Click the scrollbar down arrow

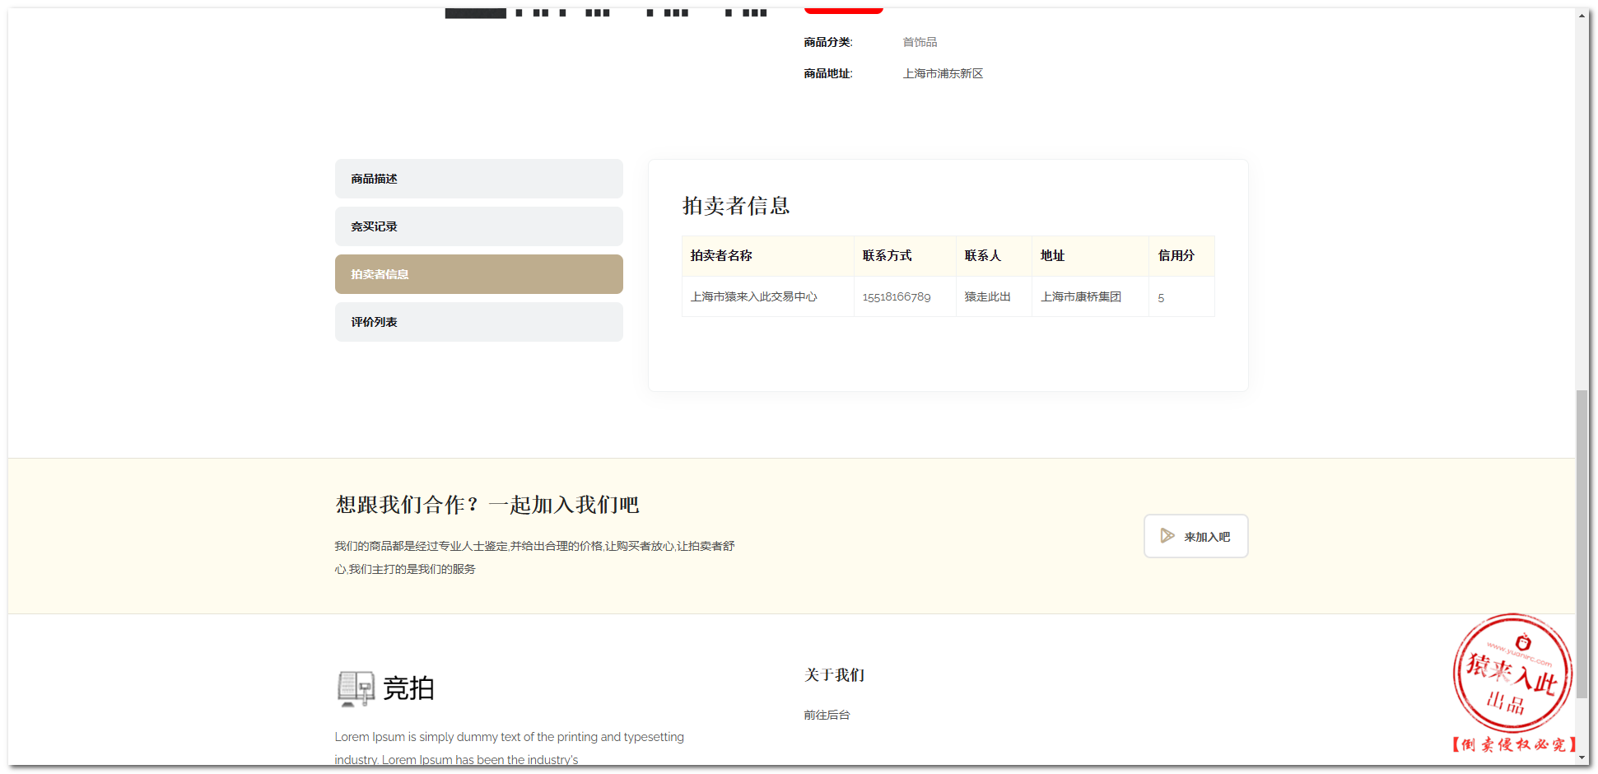1582,758
